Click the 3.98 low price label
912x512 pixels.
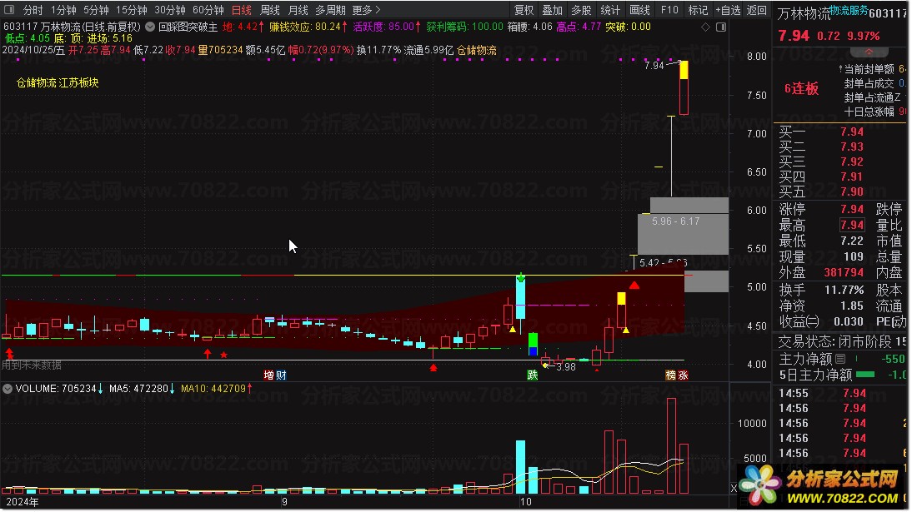click(565, 366)
